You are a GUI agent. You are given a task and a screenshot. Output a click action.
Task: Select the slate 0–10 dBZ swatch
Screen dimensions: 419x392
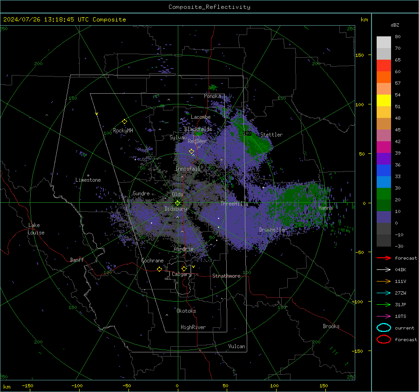384,217
